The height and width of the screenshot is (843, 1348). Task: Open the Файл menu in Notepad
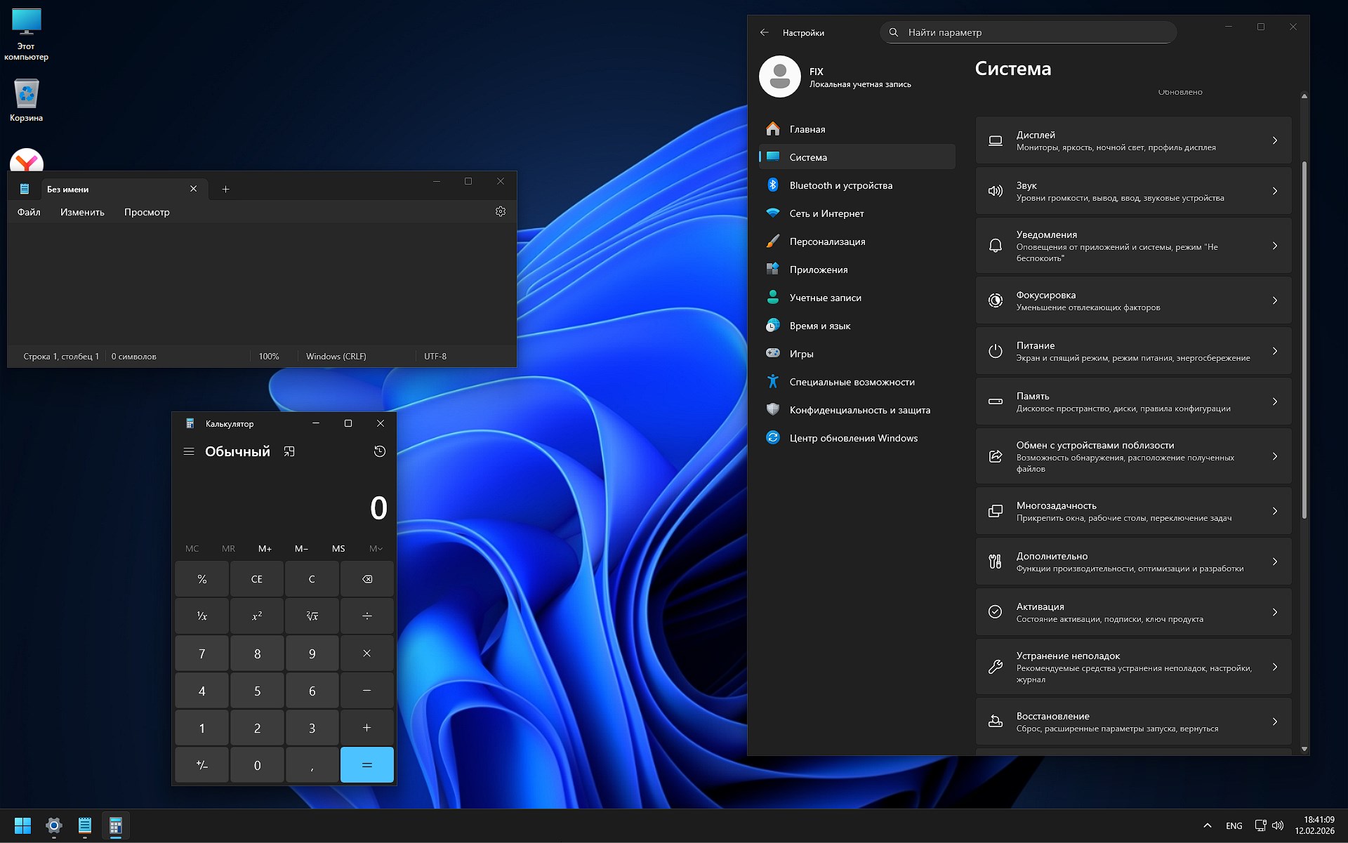click(x=29, y=212)
